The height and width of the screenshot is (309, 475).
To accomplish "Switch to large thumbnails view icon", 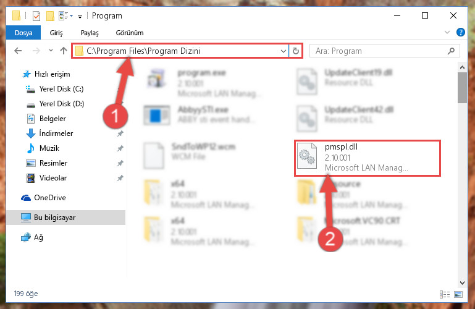I will [x=458, y=294].
